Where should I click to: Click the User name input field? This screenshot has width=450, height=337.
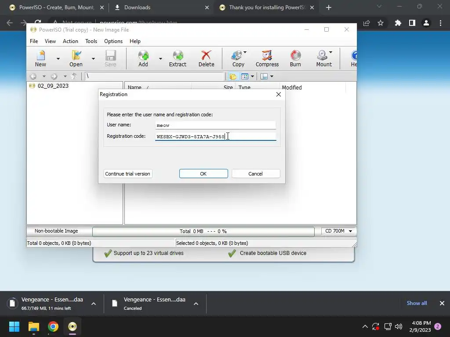[215, 125]
